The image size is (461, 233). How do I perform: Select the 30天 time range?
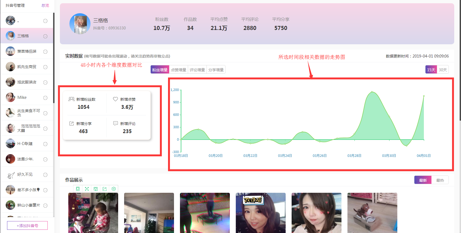pyautogui.click(x=443, y=70)
